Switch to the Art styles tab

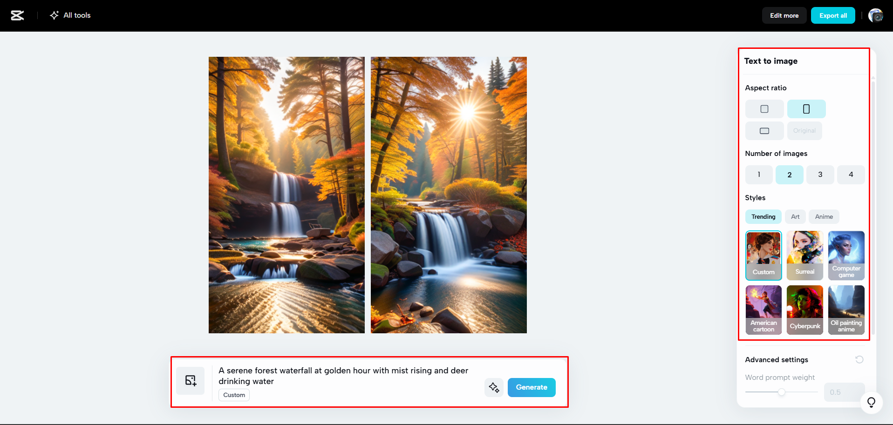(795, 216)
